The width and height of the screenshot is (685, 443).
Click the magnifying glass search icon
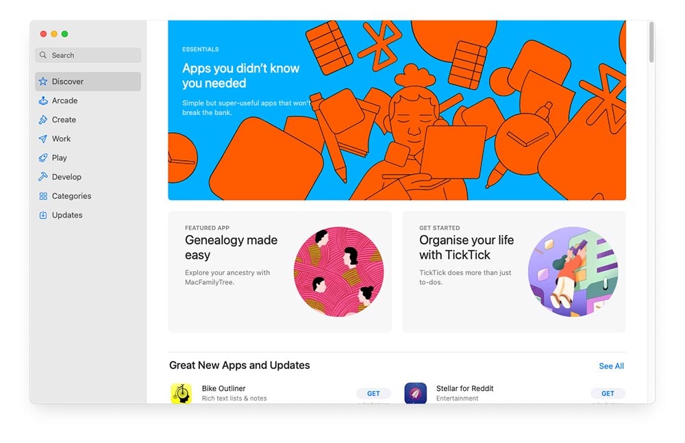pyautogui.click(x=42, y=55)
